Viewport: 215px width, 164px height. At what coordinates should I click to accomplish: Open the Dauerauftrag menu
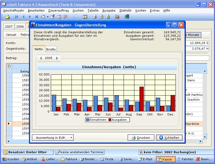[x=58, y=10]
